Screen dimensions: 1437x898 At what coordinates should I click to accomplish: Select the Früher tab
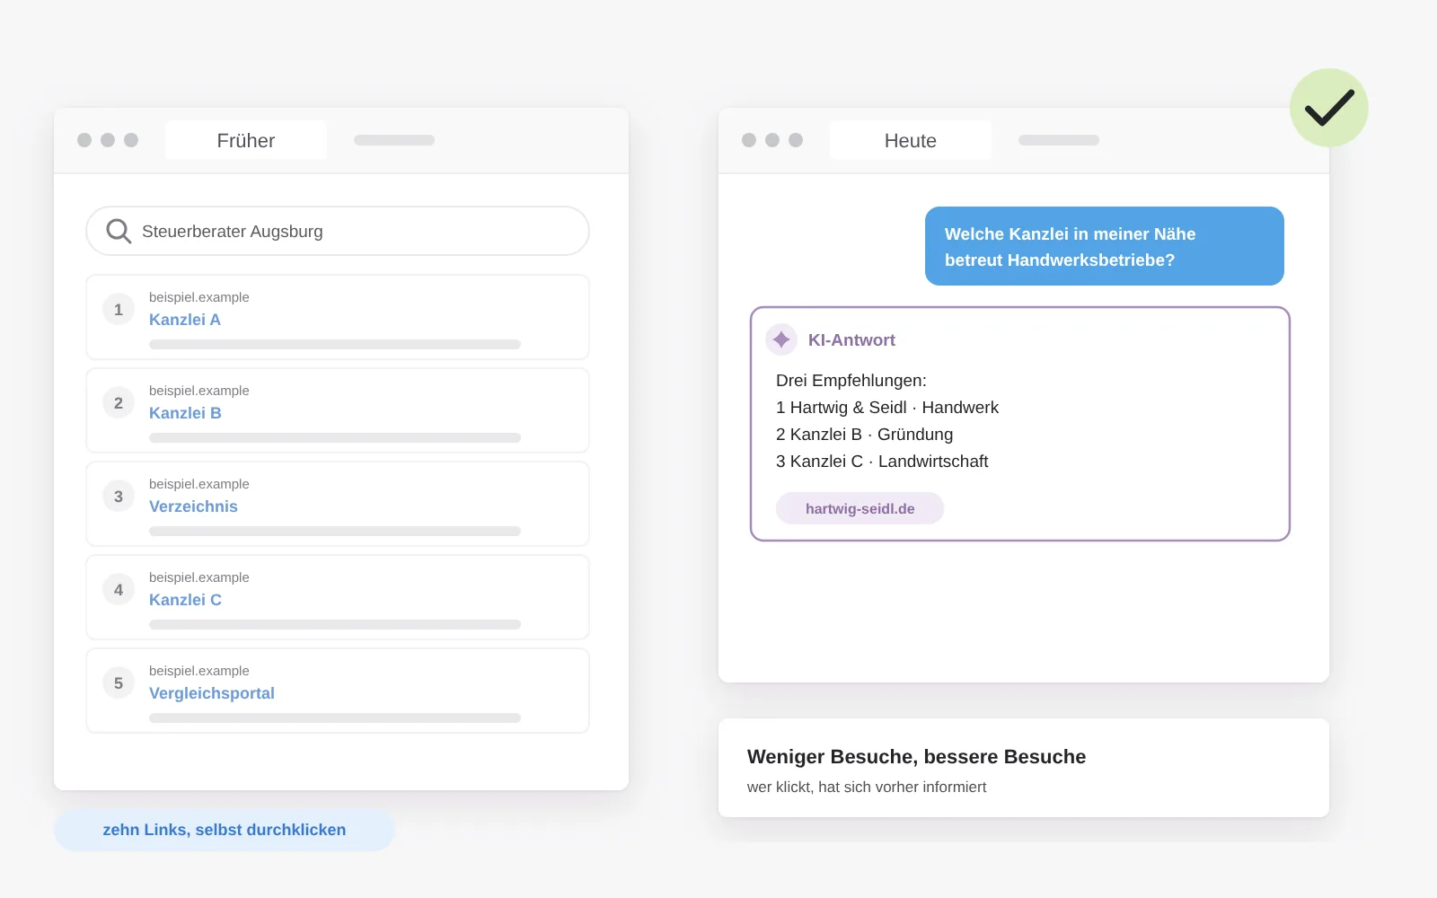click(x=246, y=140)
